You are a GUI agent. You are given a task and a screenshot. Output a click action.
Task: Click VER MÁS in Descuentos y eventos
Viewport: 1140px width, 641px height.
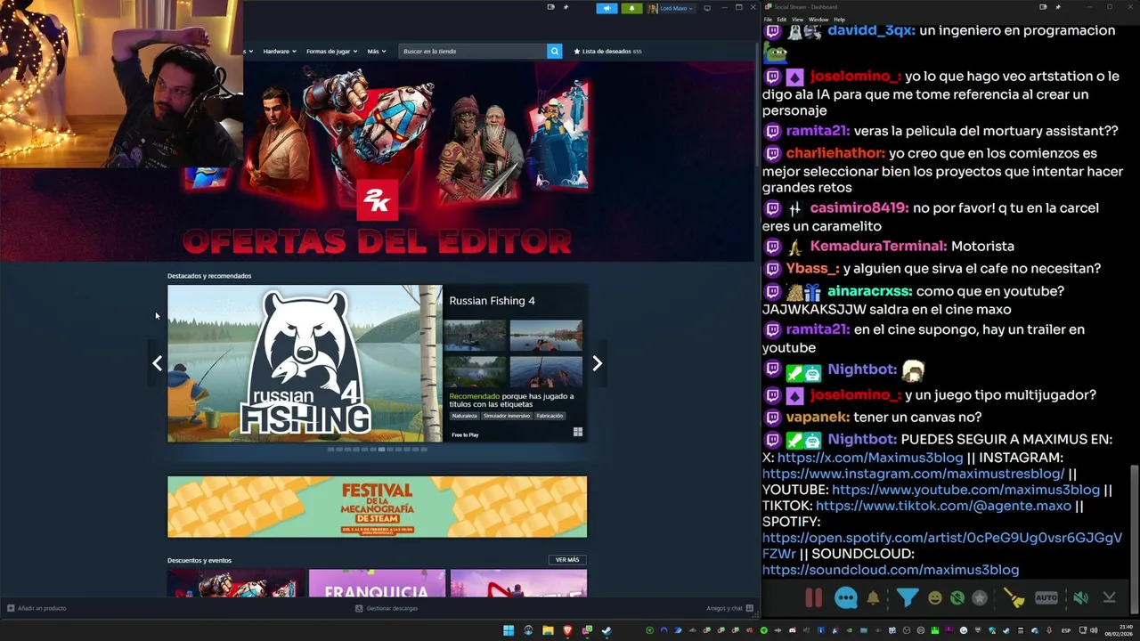point(567,560)
